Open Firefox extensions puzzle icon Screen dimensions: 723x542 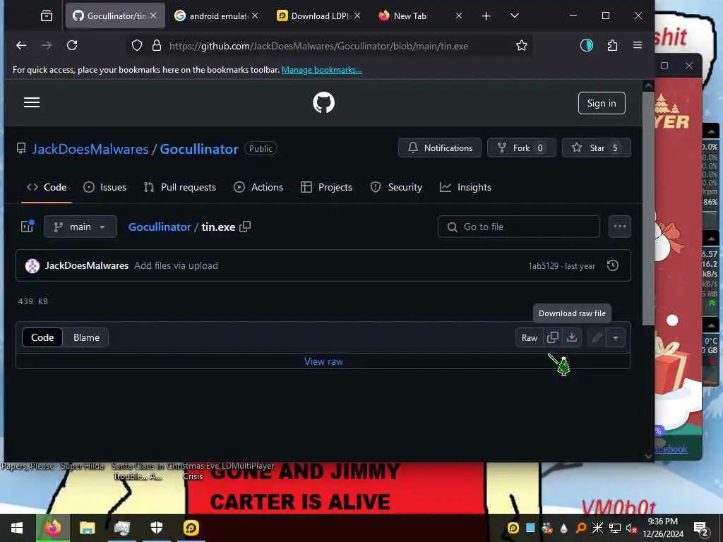pos(612,45)
